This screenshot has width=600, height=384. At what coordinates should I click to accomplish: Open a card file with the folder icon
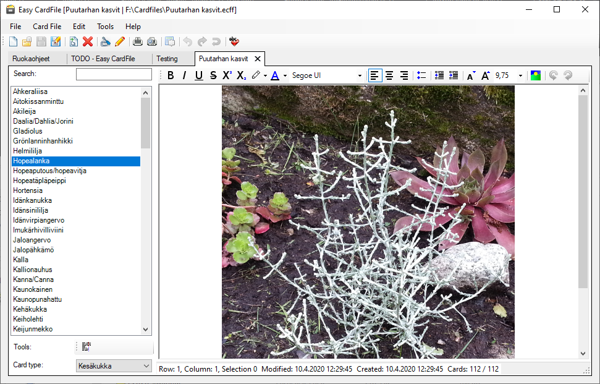(x=27, y=41)
